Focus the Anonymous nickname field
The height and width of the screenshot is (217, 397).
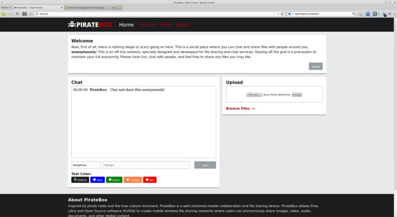click(x=86, y=165)
